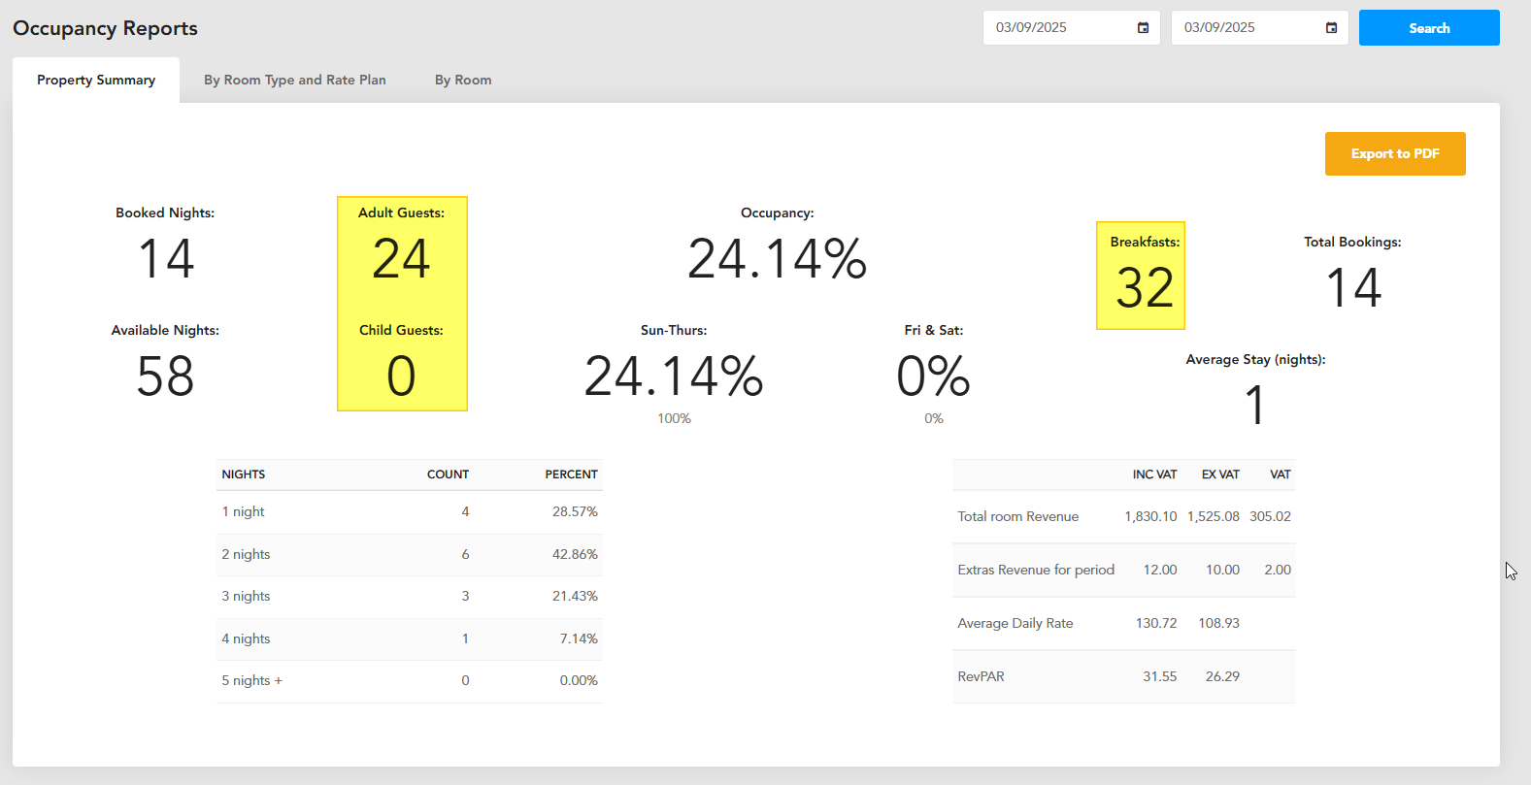This screenshot has width=1531, height=785.
Task: Click into the start date input box
Action: point(1071,28)
